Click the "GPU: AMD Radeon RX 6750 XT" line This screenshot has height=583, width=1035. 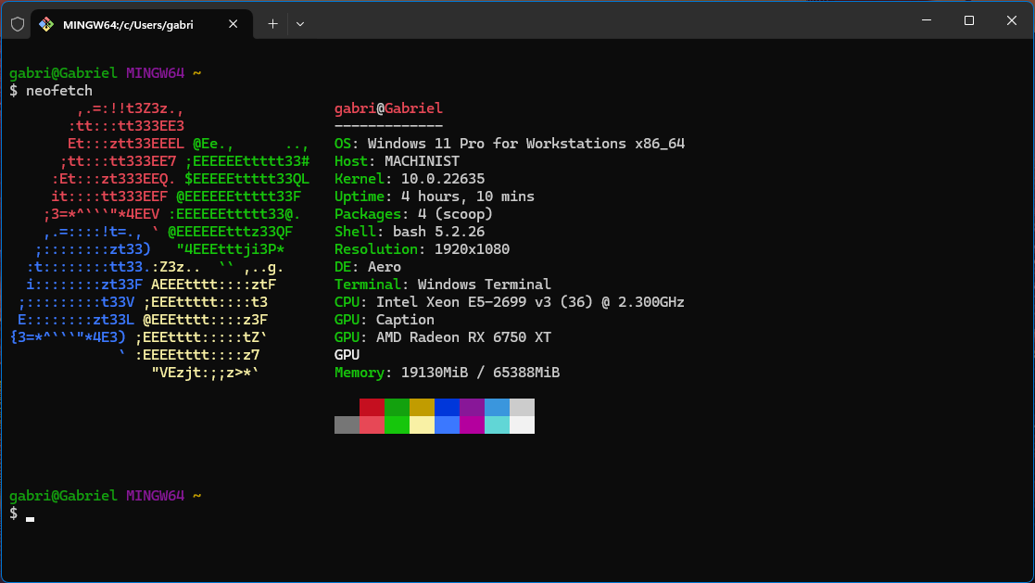442,337
